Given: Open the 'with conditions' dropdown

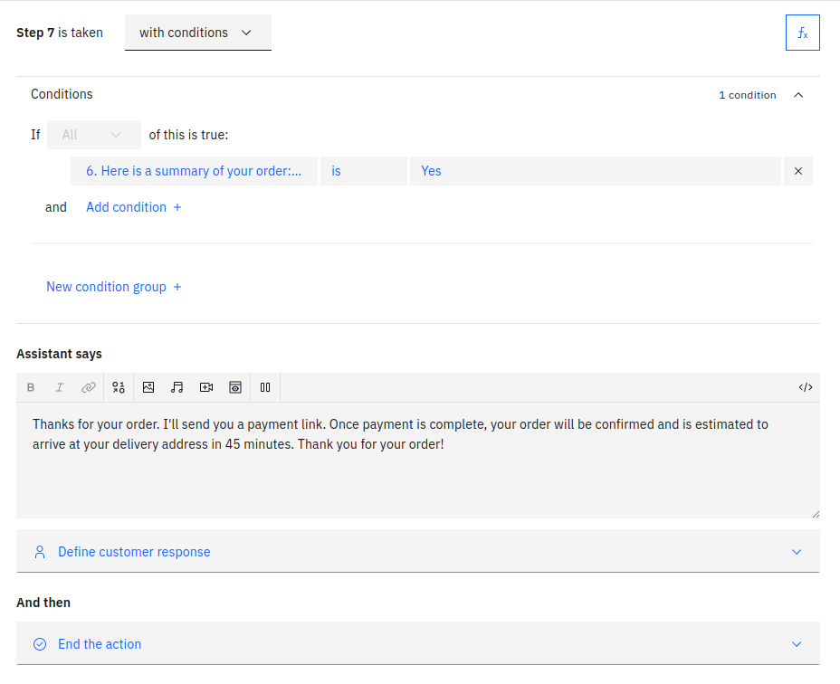Looking at the screenshot, I should [197, 33].
